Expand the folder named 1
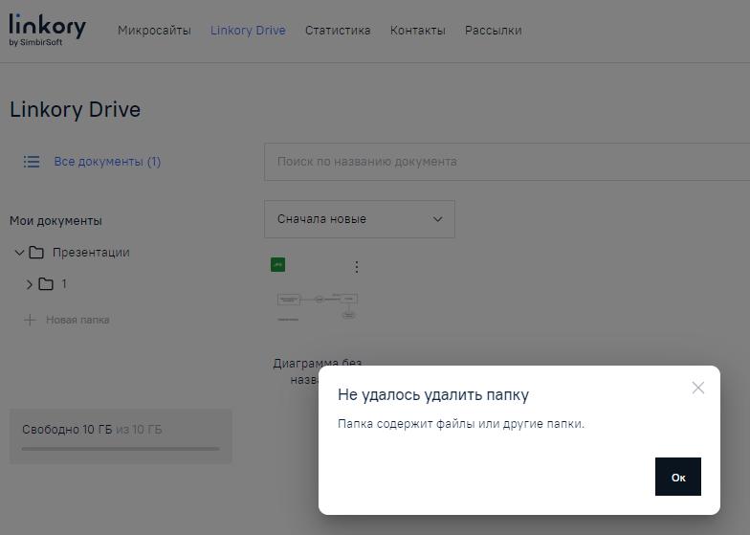 [29, 284]
